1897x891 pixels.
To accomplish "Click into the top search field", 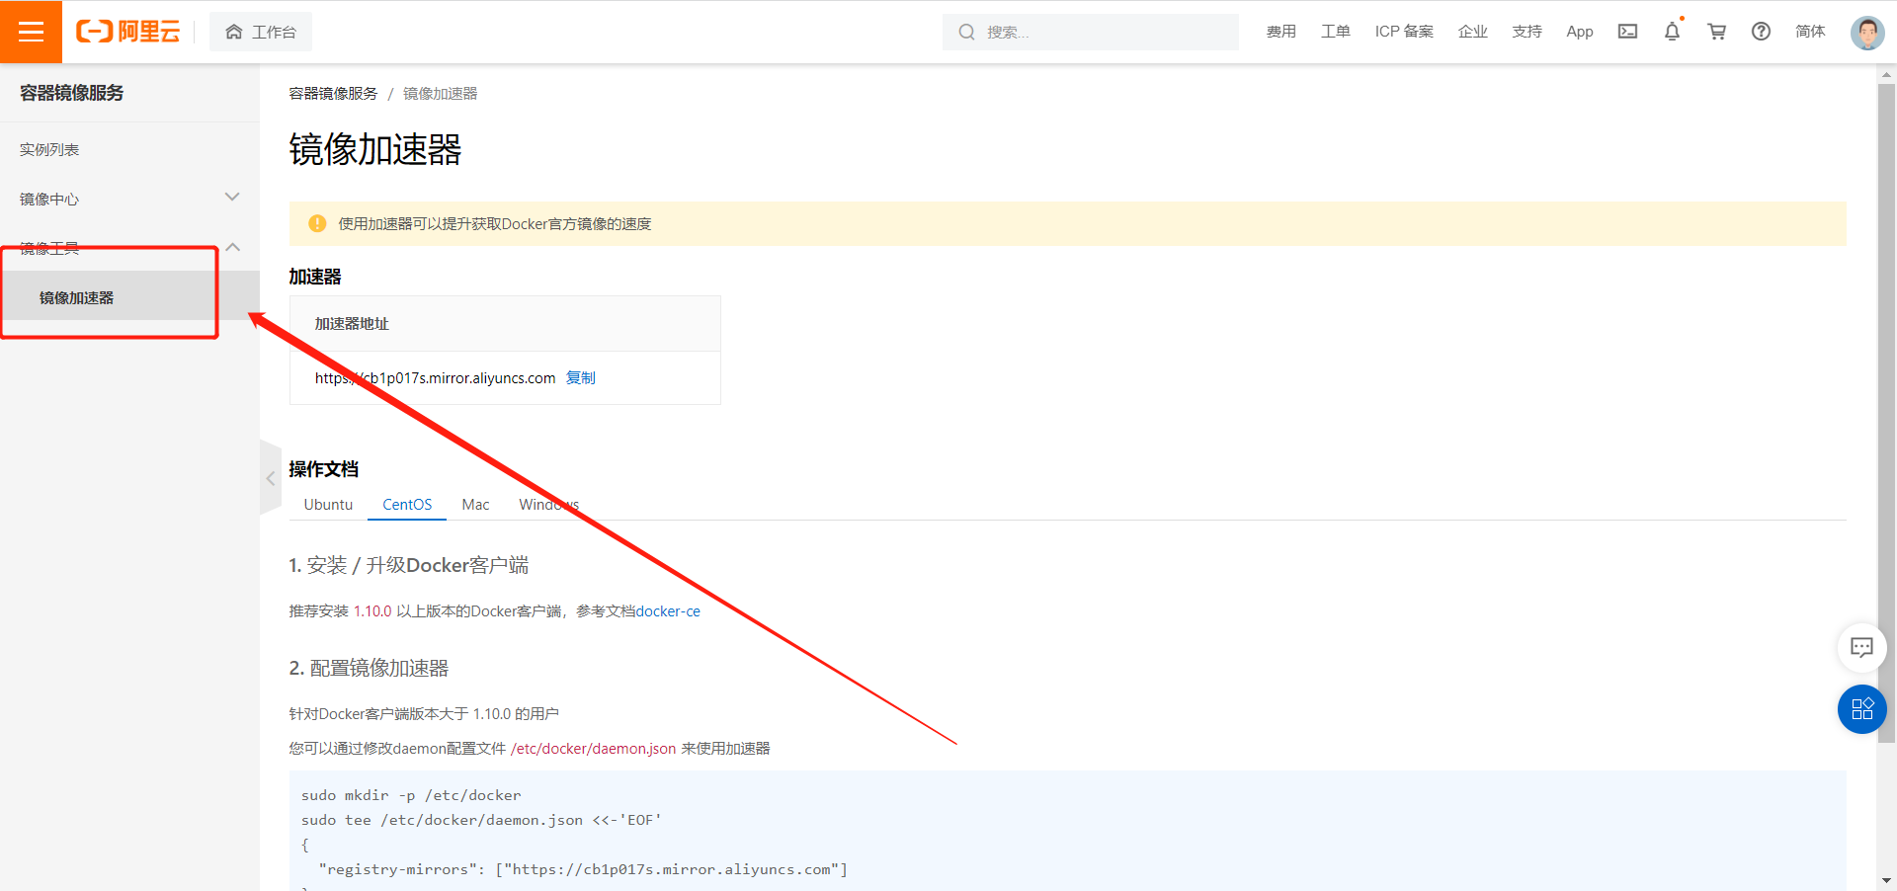I will (1097, 32).
